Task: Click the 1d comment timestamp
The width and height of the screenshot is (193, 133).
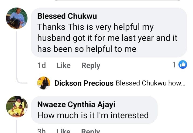Action: pyautogui.click(x=42, y=65)
